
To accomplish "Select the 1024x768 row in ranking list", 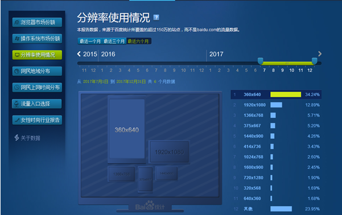I will tap(276, 157).
